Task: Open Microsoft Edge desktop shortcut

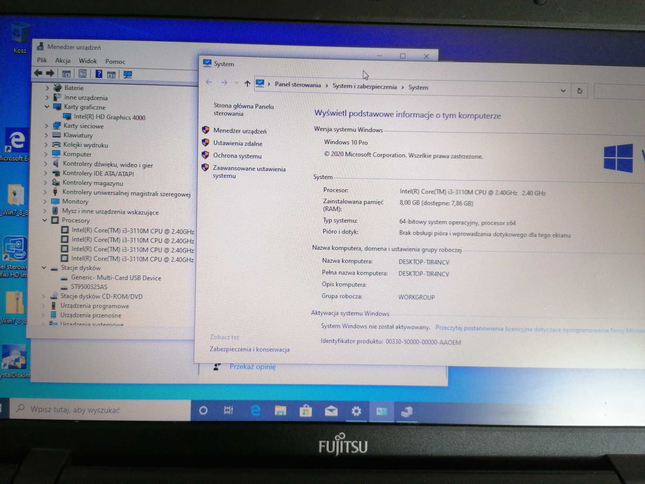Action: pos(15,145)
